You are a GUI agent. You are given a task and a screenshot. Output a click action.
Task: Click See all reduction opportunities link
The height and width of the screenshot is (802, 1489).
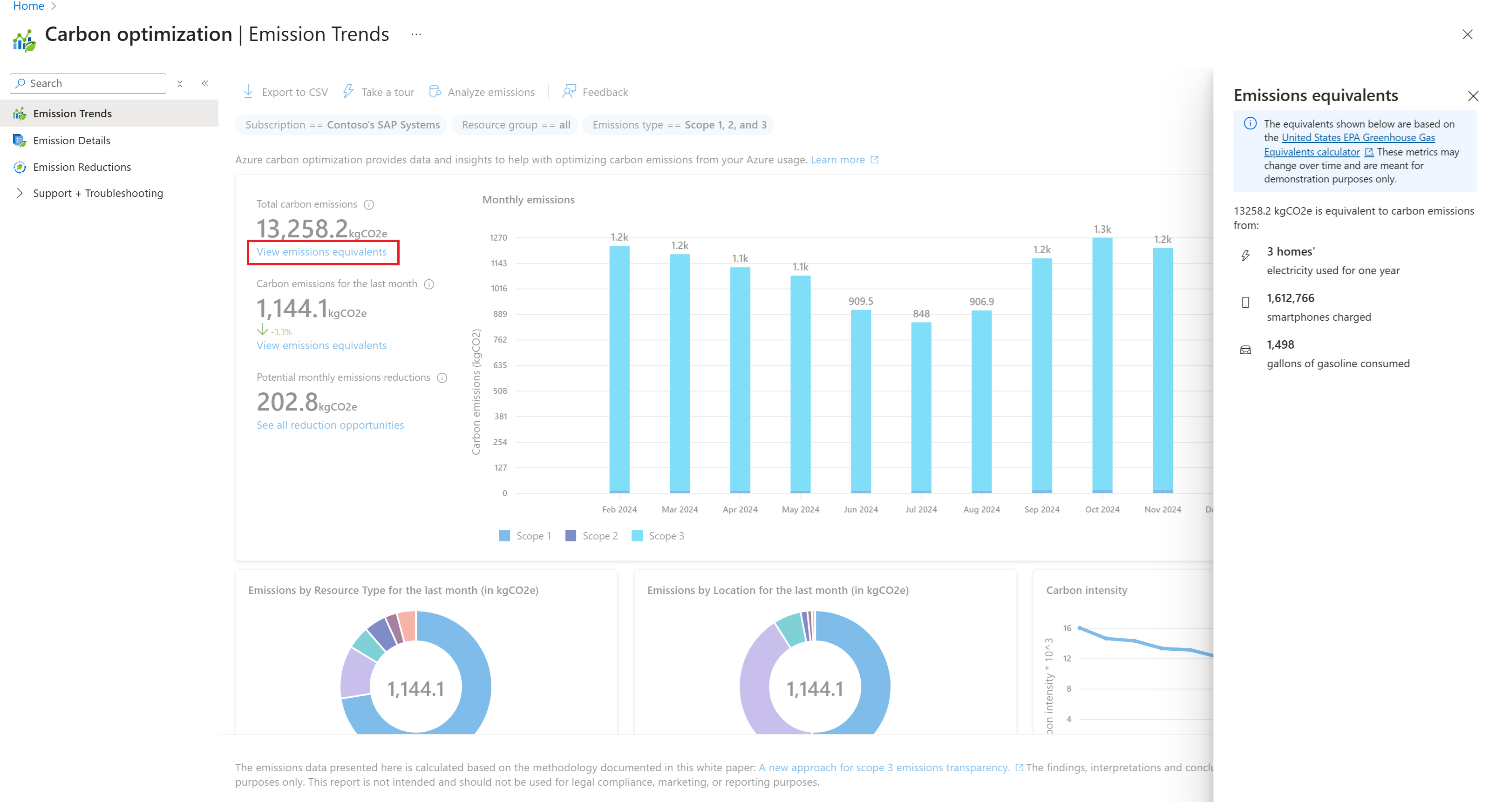point(330,425)
